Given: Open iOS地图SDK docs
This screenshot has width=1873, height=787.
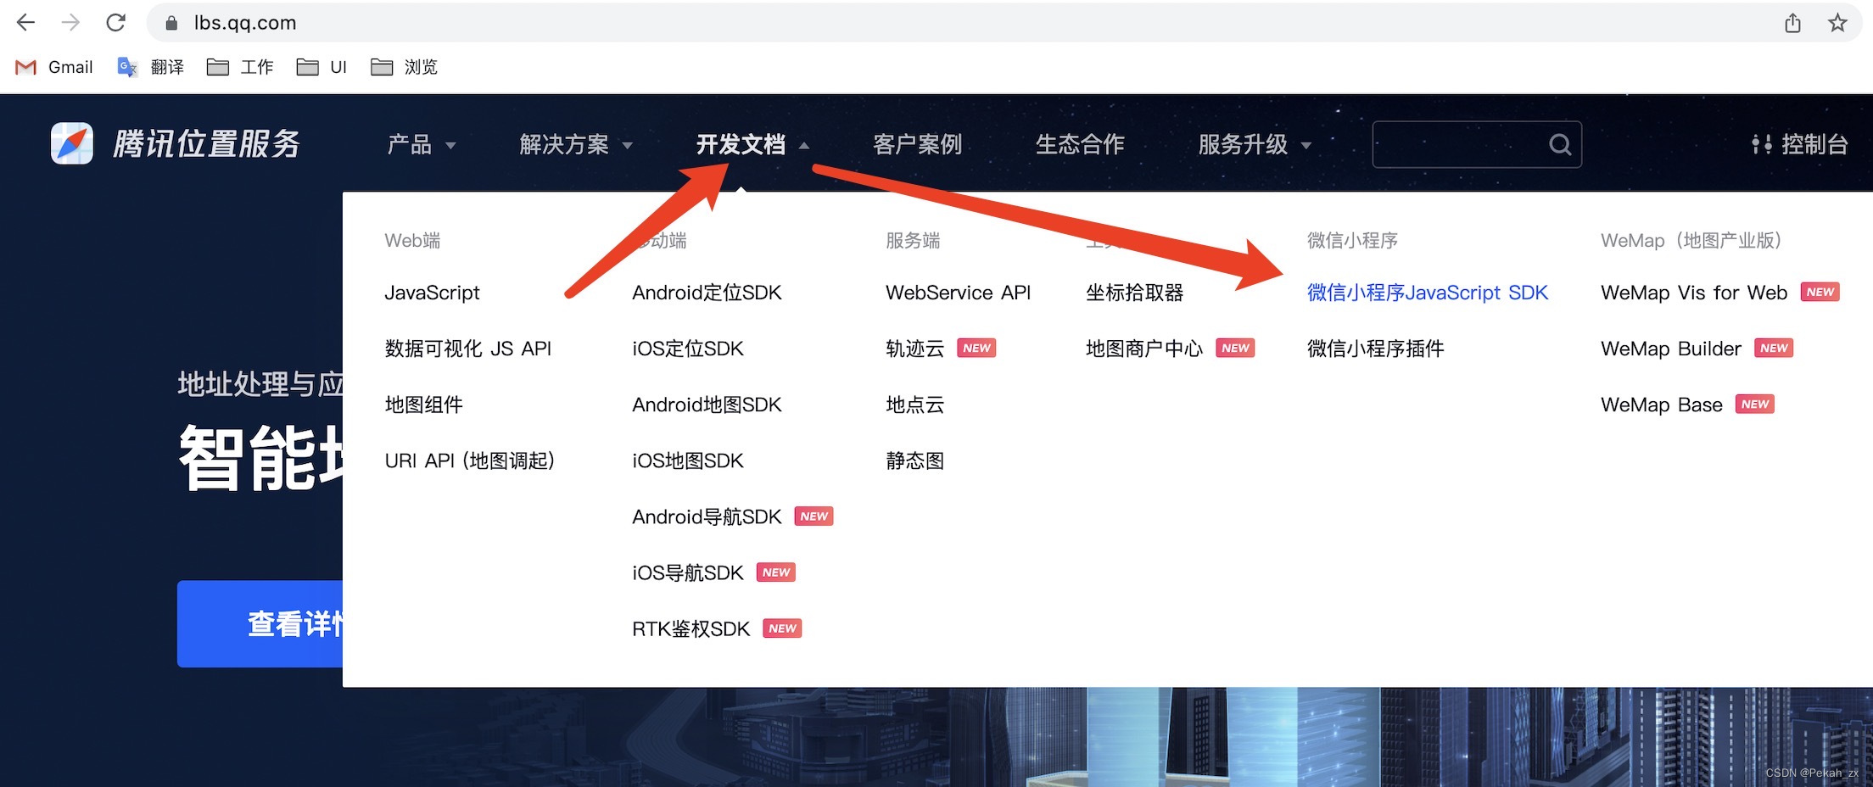Looking at the screenshot, I should pyautogui.click(x=687, y=460).
